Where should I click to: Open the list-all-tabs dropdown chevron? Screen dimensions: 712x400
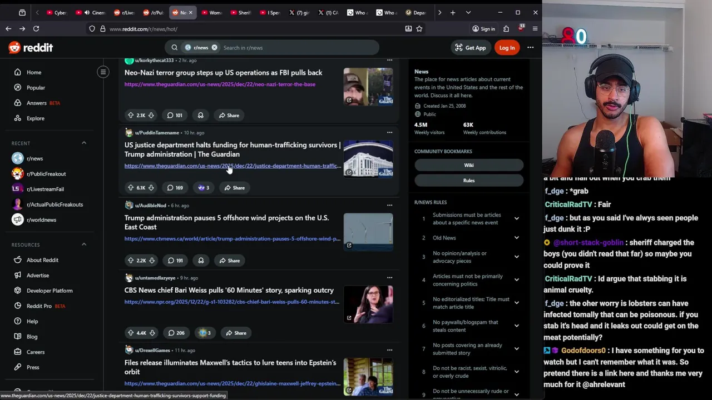point(468,12)
